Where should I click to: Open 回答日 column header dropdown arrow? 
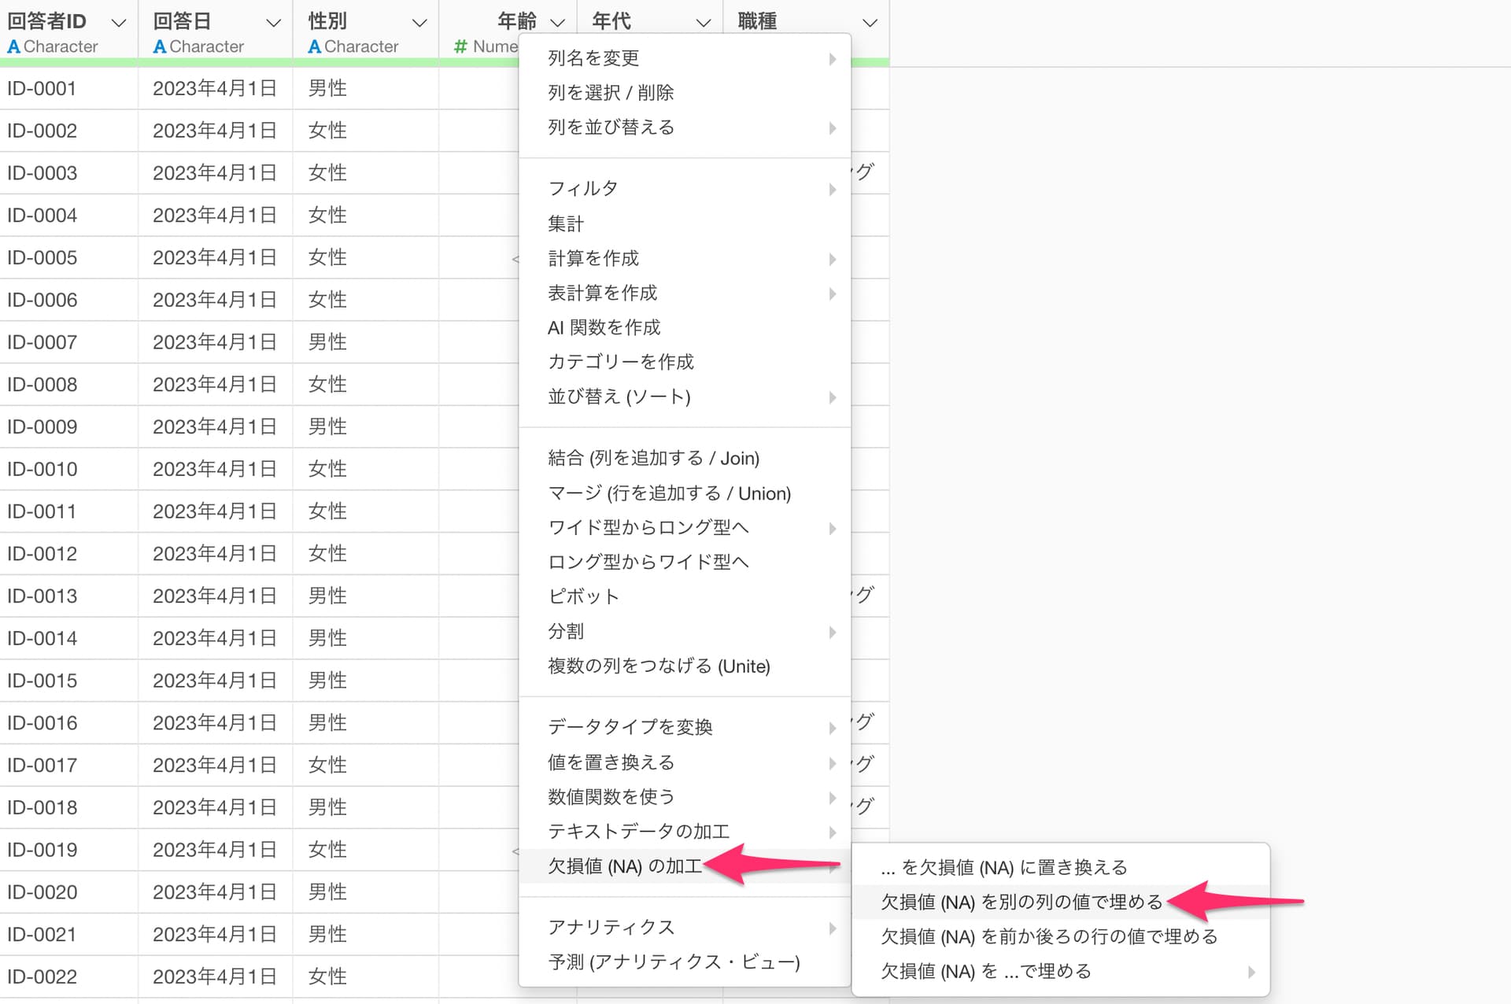click(x=273, y=24)
